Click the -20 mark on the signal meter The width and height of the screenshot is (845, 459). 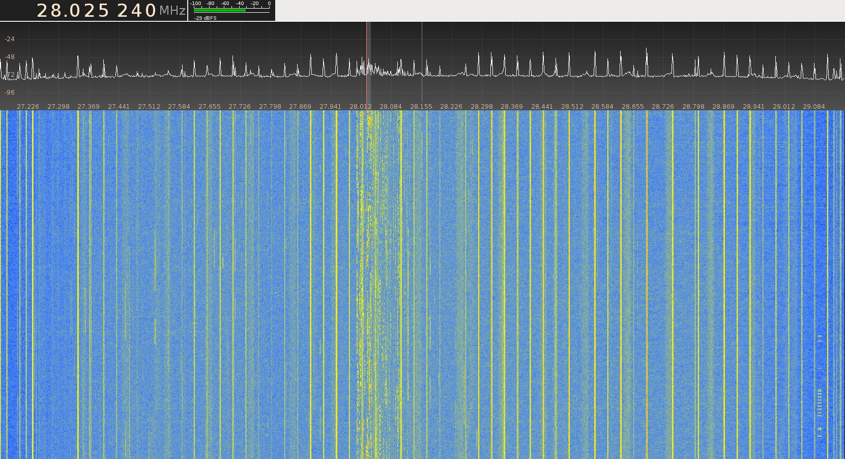pyautogui.click(x=254, y=4)
